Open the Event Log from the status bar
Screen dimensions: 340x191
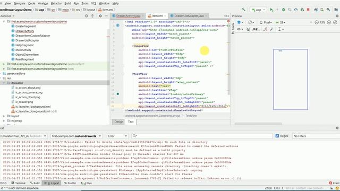pyautogui.click(x=334, y=183)
